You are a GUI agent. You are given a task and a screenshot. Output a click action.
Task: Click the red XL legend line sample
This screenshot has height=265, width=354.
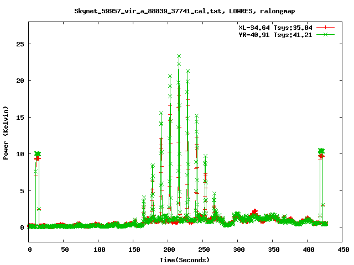pos(325,28)
